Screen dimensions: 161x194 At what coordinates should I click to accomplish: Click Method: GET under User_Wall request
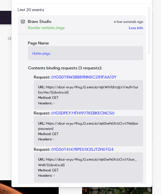pyautogui.click(x=48, y=170)
